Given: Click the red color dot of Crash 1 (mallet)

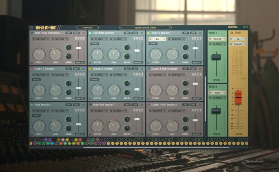Looking at the screenshot, I should (x=32, y=69).
